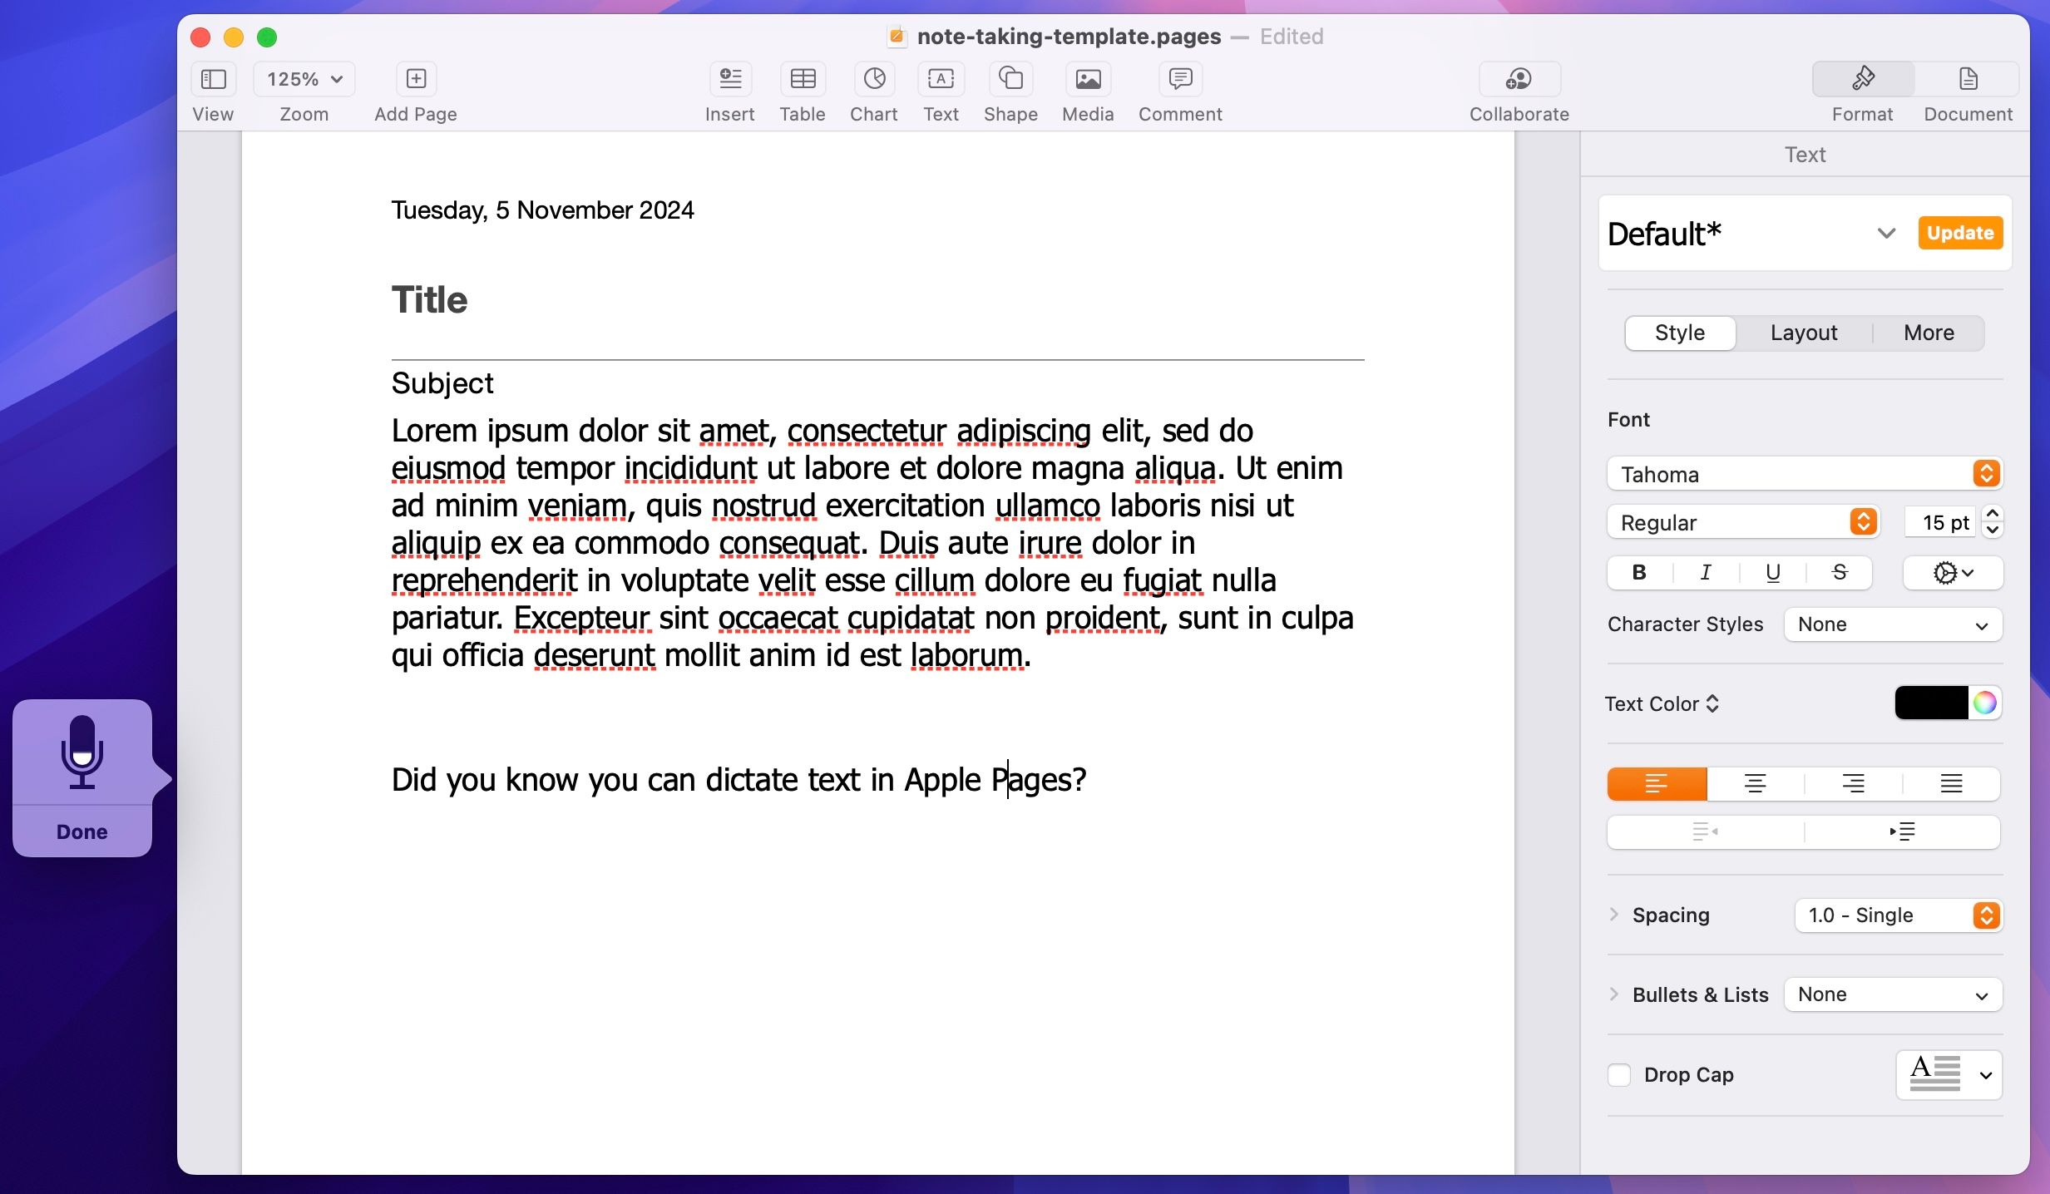The image size is (2050, 1194).
Task: Expand the Bullets and Lists section
Action: tap(1617, 994)
